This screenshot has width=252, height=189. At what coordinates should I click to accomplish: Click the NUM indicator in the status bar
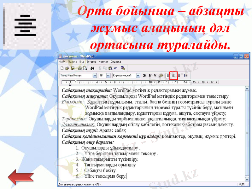241,185
